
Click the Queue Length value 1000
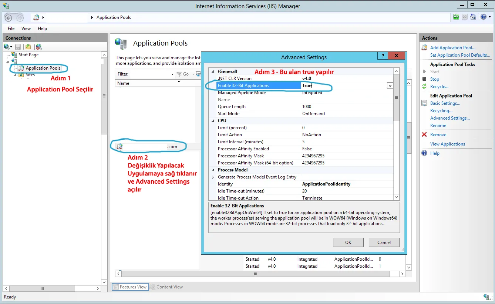pos(307,107)
